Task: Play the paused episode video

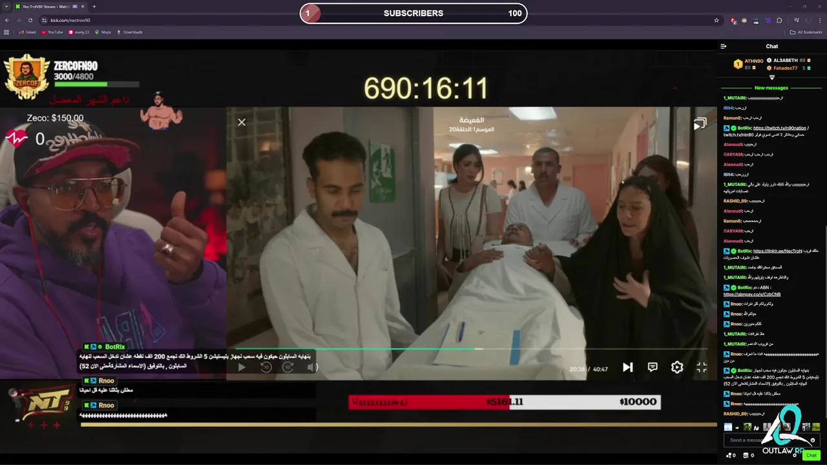Action: point(242,367)
